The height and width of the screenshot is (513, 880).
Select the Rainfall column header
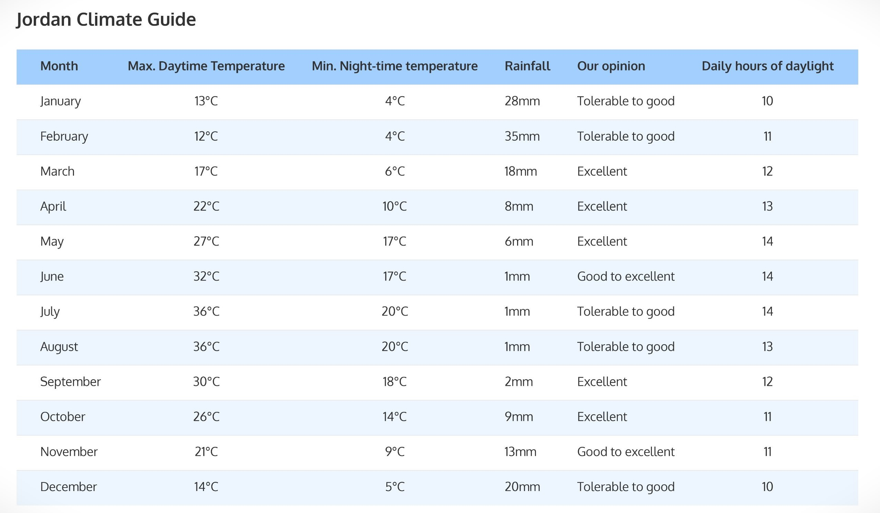pos(527,66)
